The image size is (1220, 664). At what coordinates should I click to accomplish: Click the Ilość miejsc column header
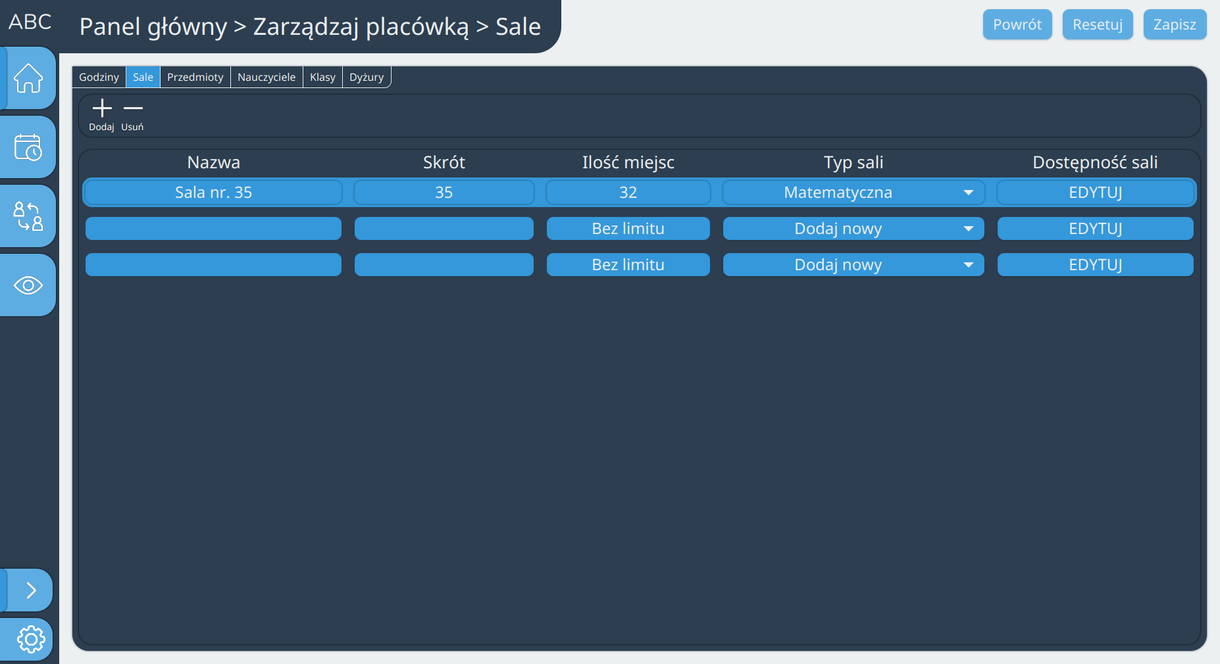pyautogui.click(x=628, y=162)
